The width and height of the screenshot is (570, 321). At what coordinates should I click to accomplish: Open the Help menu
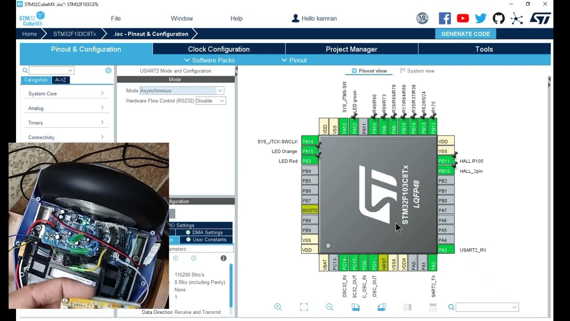(236, 18)
